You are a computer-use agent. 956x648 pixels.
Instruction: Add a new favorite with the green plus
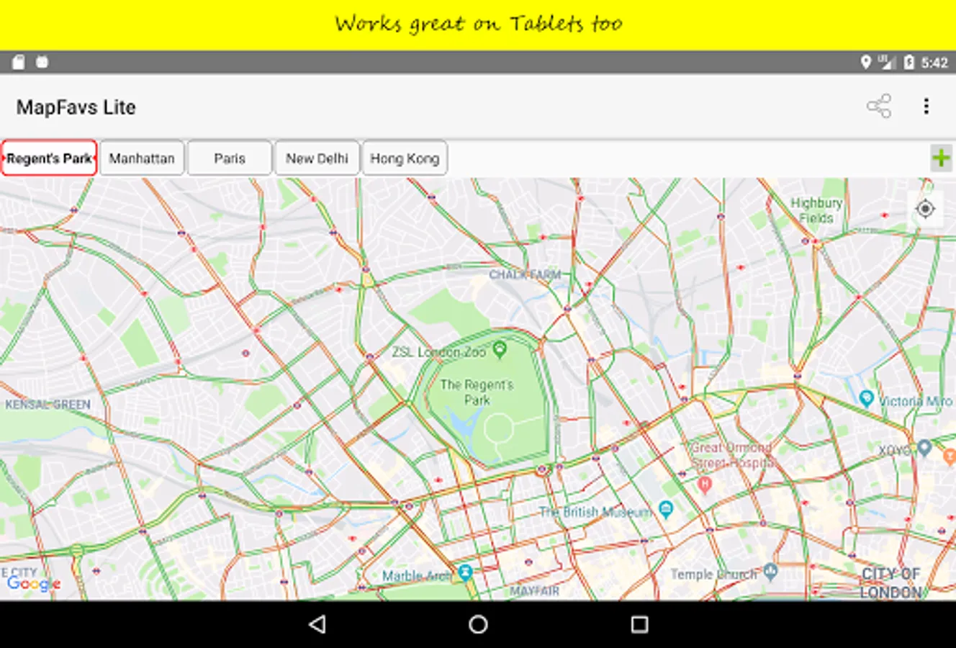tap(941, 158)
